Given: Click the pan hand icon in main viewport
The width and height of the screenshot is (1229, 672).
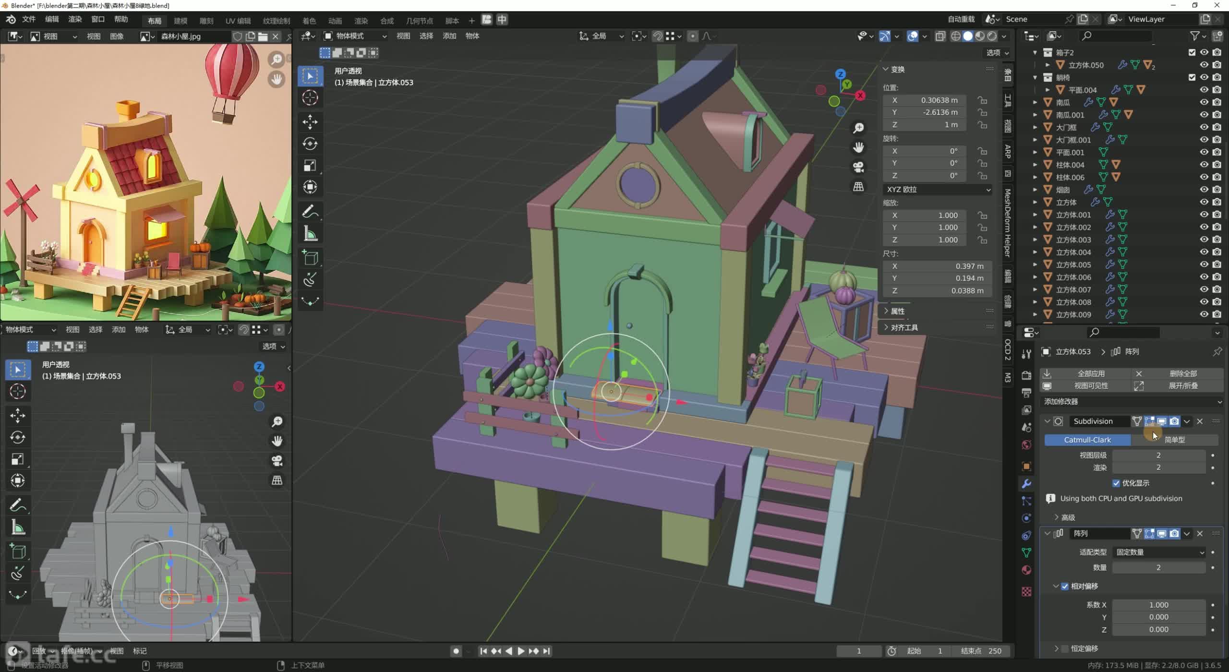Looking at the screenshot, I should 858,147.
